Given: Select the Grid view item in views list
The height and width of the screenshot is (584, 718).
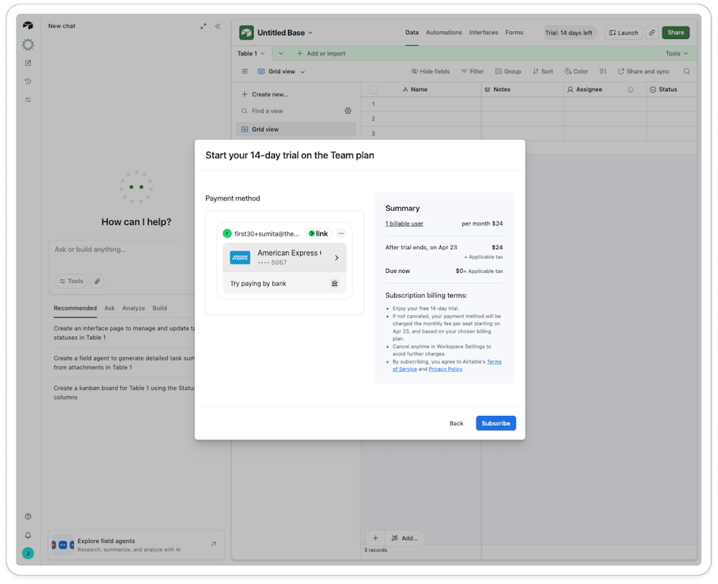Looking at the screenshot, I should (x=296, y=129).
